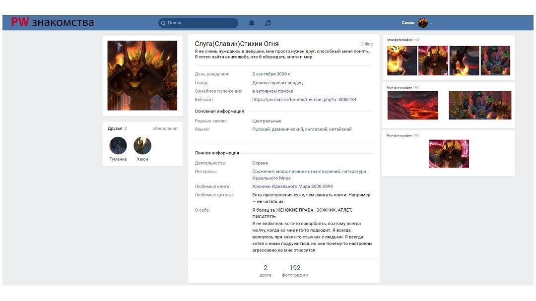Click the PW знакомства logo

[52, 22]
